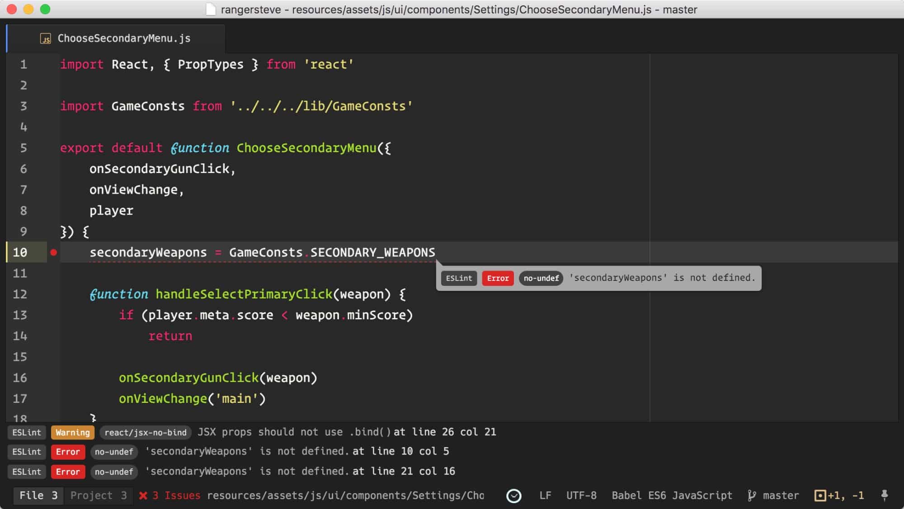The image size is (904, 509).
Task: Click the JS file icon in the tab
Action: pyautogui.click(x=45, y=39)
